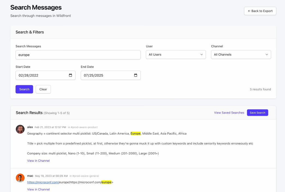Click the Save Search button
The image size is (285, 192).
point(257,112)
